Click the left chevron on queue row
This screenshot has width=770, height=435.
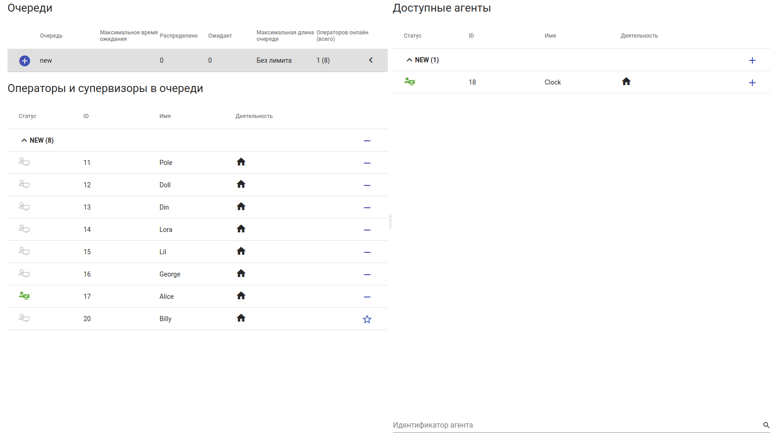coord(371,60)
